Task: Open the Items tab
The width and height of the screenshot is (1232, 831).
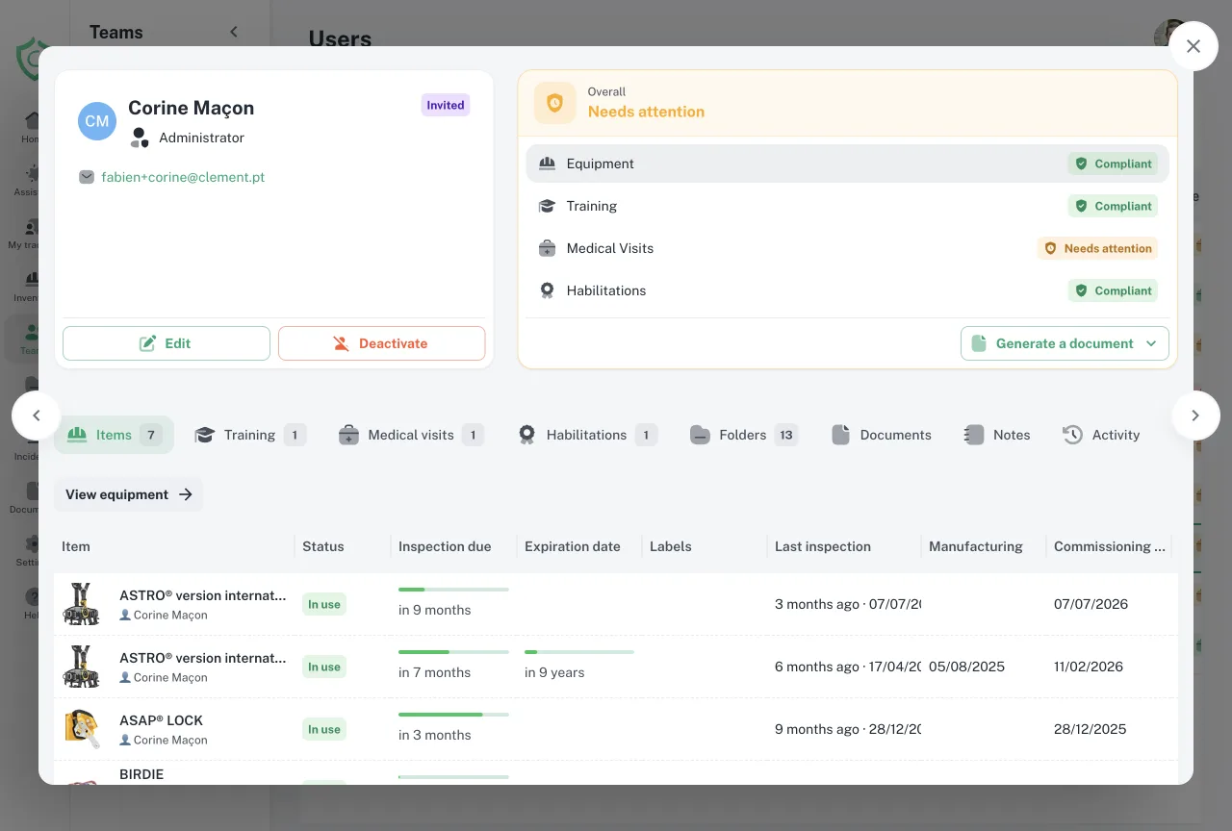Action: [114, 435]
